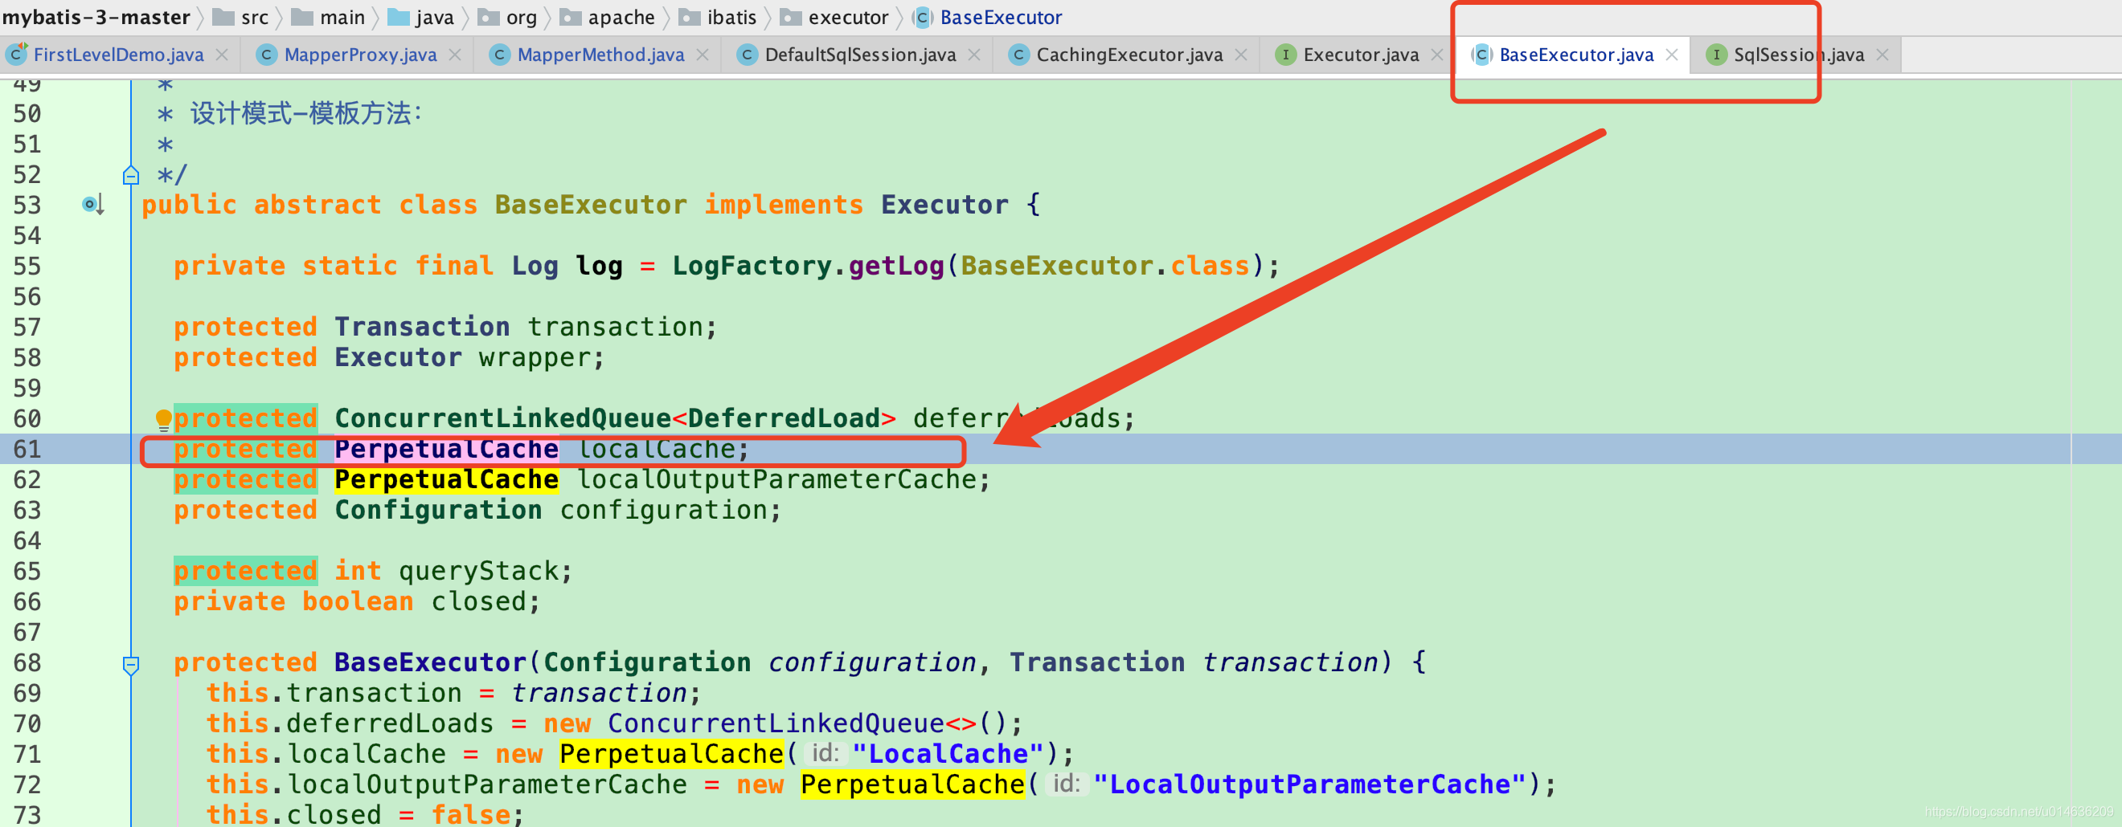This screenshot has width=2122, height=827.
Task: Close the DefaultSqlSession.java tab
Action: coord(974,55)
